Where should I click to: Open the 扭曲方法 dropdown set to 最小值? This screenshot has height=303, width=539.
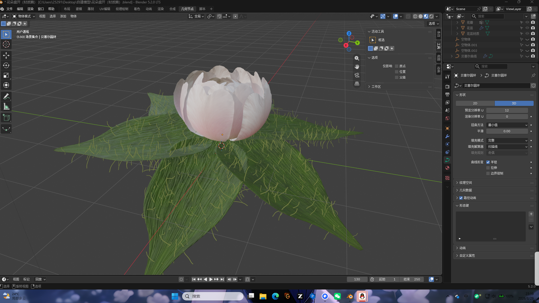(x=507, y=125)
